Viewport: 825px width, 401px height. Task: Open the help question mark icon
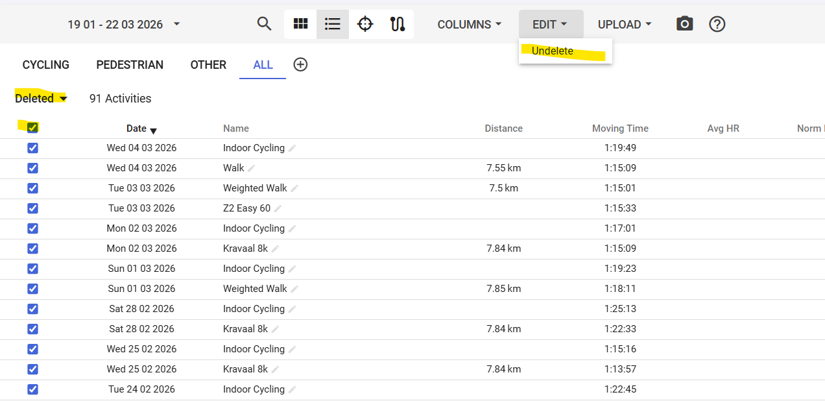click(717, 24)
